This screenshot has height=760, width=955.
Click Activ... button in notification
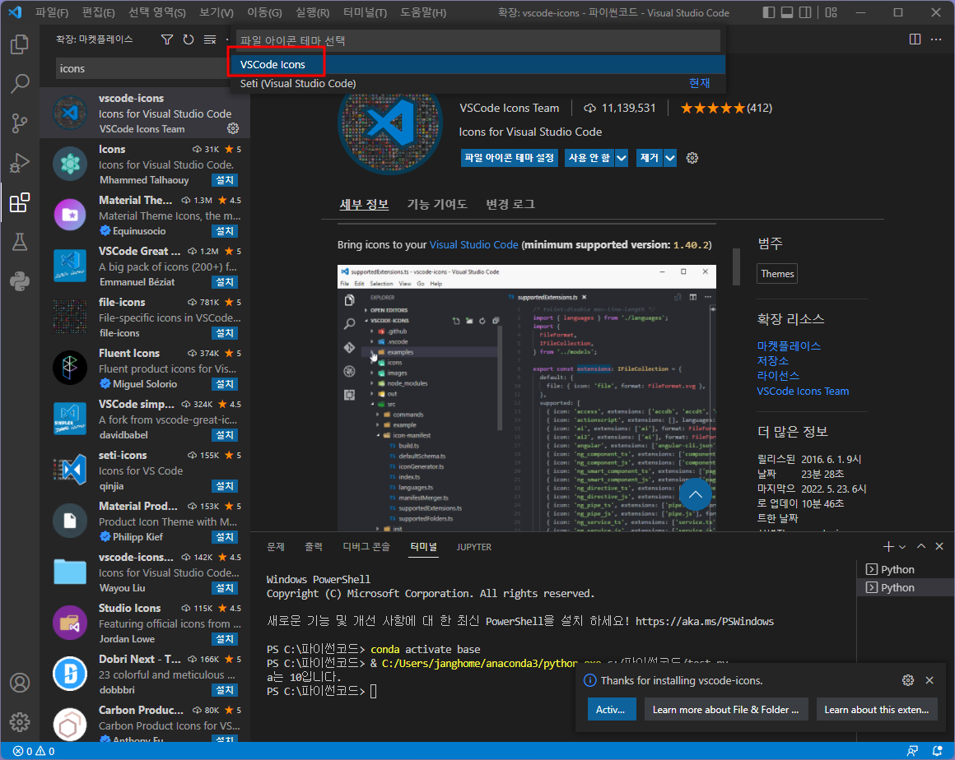tap(611, 710)
